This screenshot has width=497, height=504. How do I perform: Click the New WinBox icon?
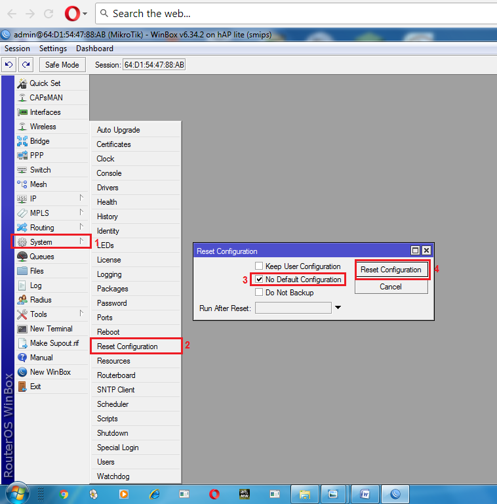[22, 372]
